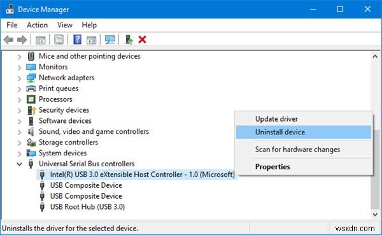Select the Processors chip icon

click(x=31, y=99)
